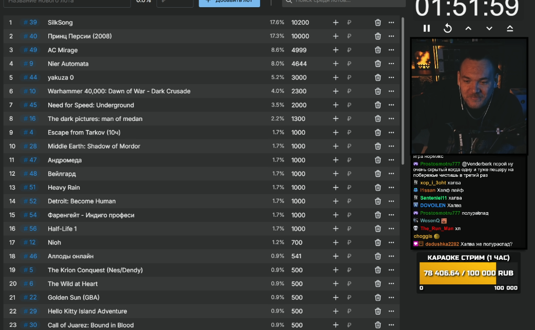
Task: Click chat username dedushka2282
Action: point(442,244)
